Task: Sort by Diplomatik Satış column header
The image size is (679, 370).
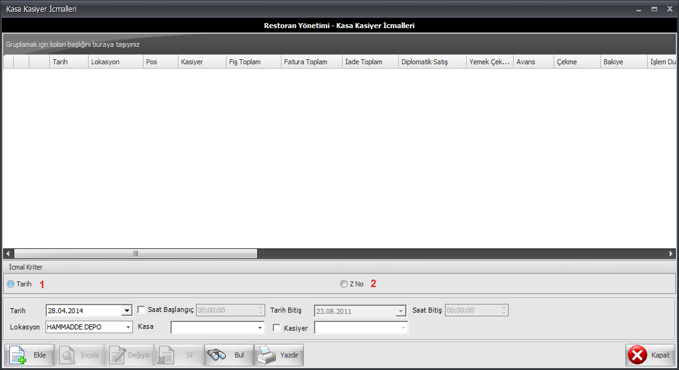Action: point(432,62)
